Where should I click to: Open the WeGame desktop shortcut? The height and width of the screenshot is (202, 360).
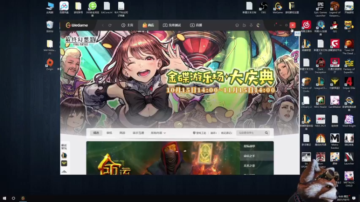278,8
